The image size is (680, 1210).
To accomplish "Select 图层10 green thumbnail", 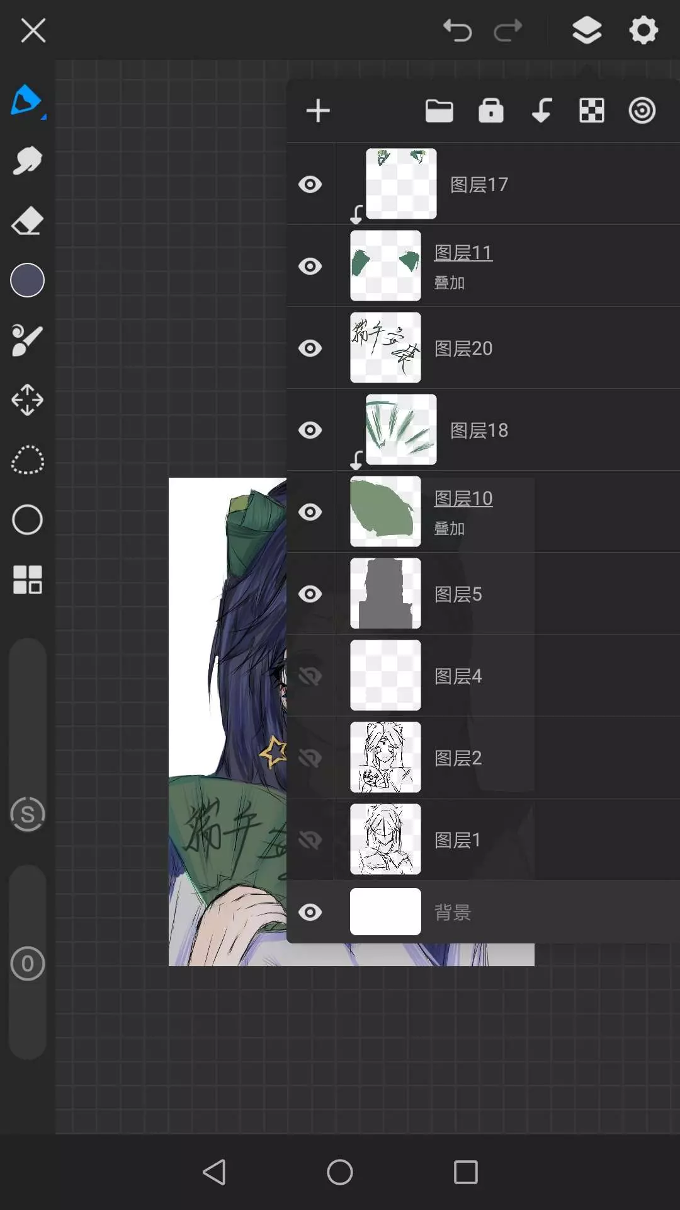I will click(385, 512).
